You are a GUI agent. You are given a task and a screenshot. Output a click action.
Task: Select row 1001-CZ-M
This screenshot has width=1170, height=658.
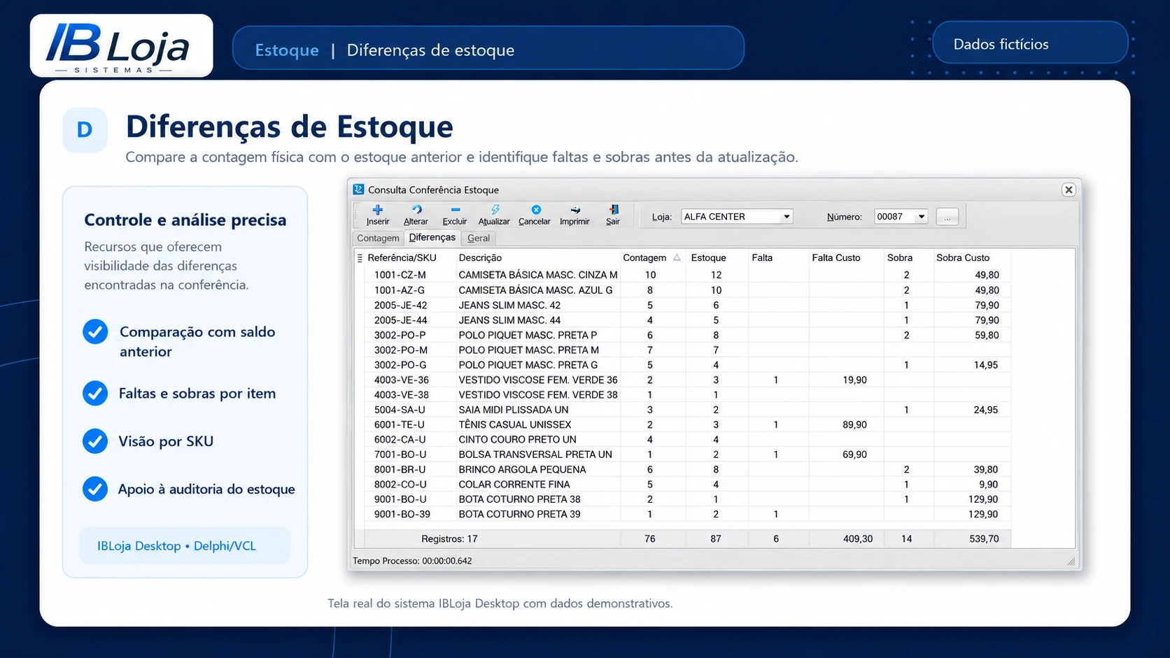[x=686, y=276]
